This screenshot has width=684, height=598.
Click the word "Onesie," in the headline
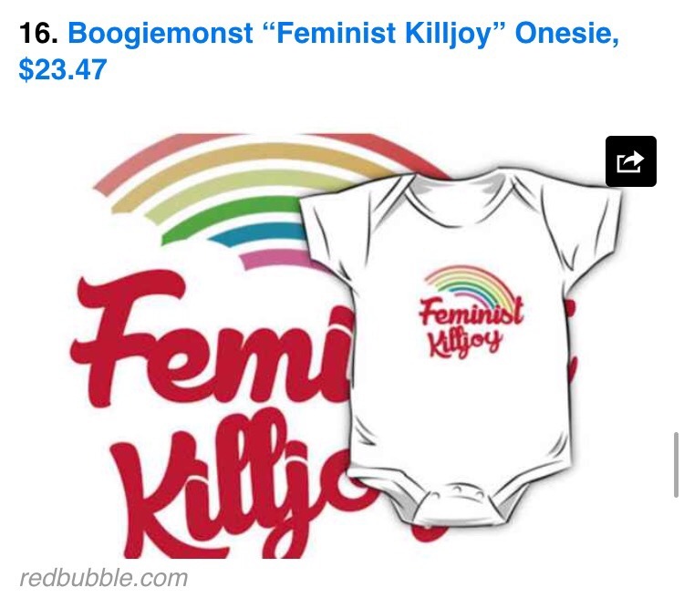(x=566, y=34)
